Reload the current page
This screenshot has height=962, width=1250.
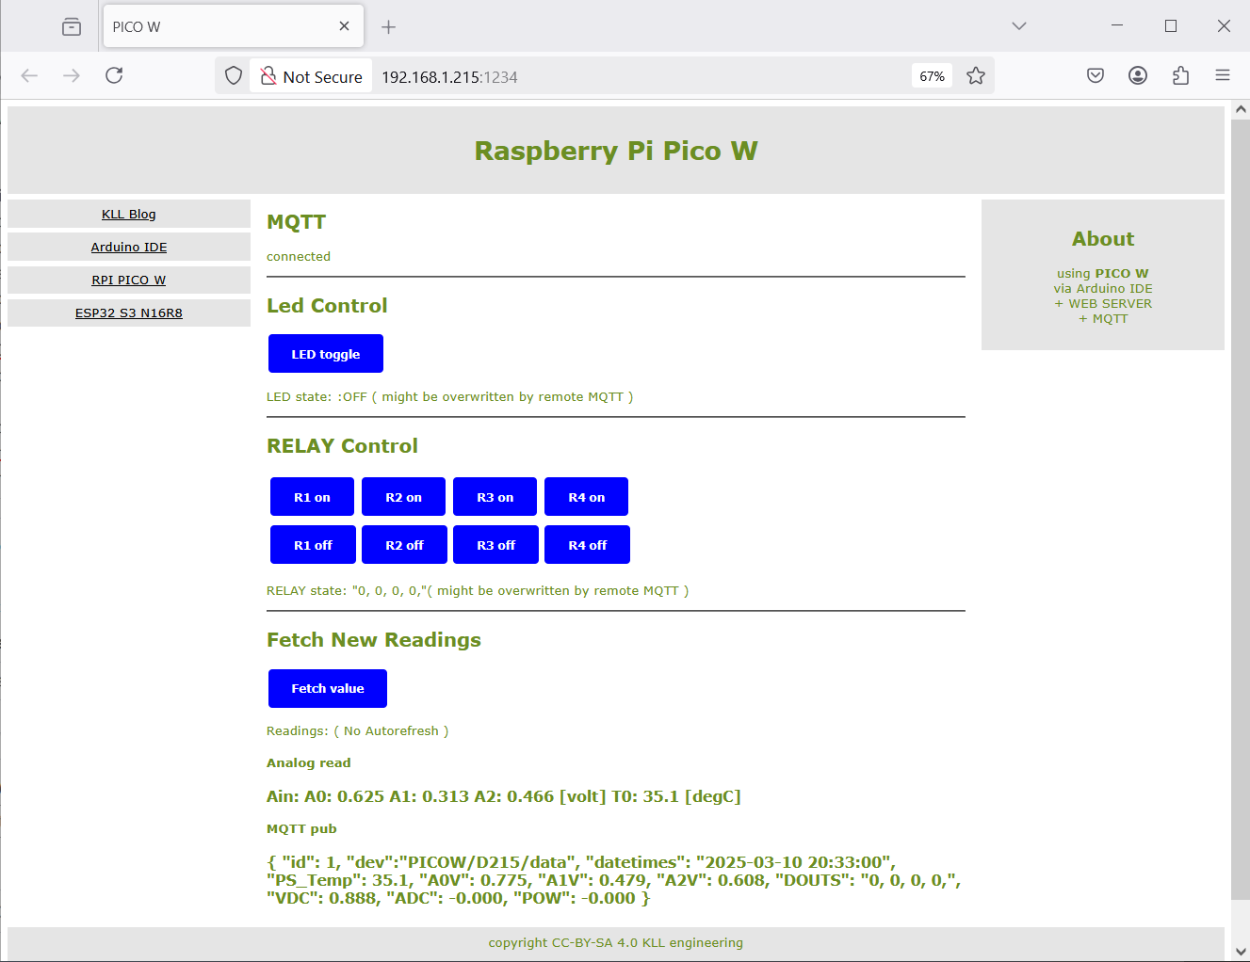click(x=114, y=75)
